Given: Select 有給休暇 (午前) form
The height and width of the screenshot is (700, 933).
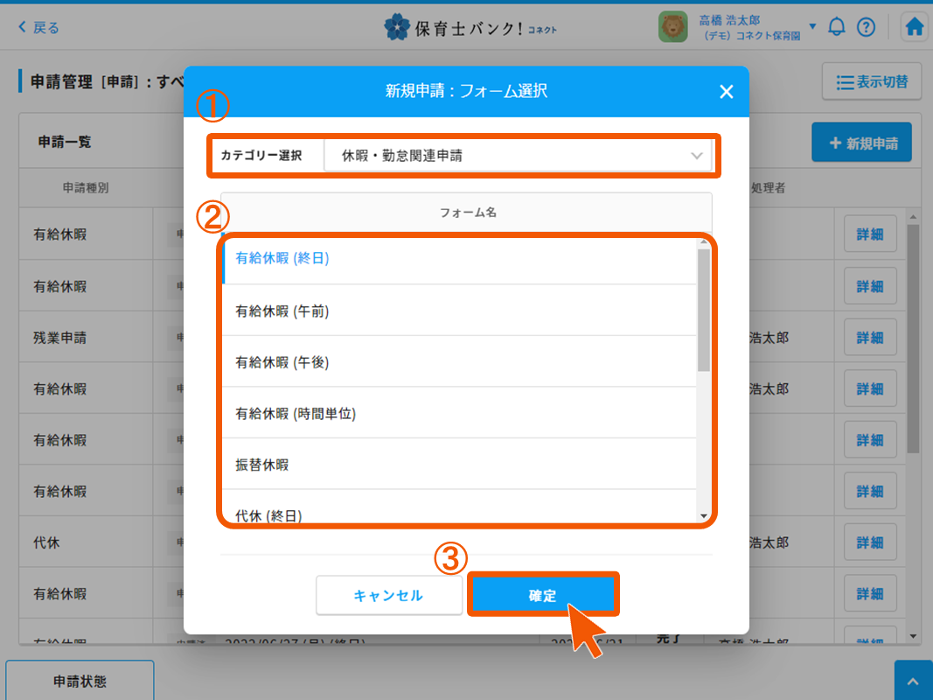Looking at the screenshot, I should pos(459,311).
